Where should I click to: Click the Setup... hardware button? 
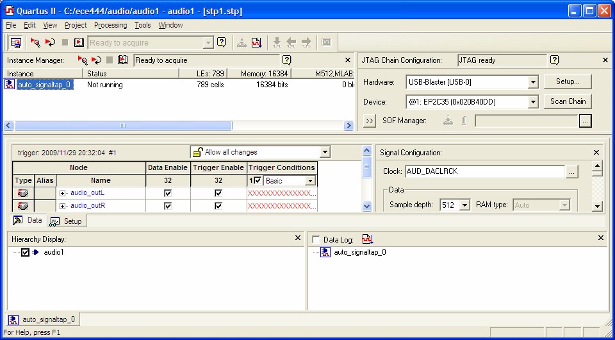568,82
